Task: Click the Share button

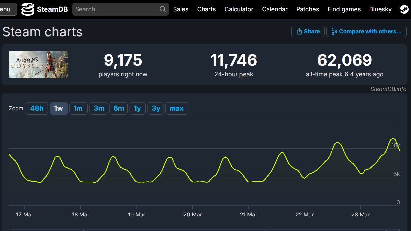Action: click(x=308, y=31)
